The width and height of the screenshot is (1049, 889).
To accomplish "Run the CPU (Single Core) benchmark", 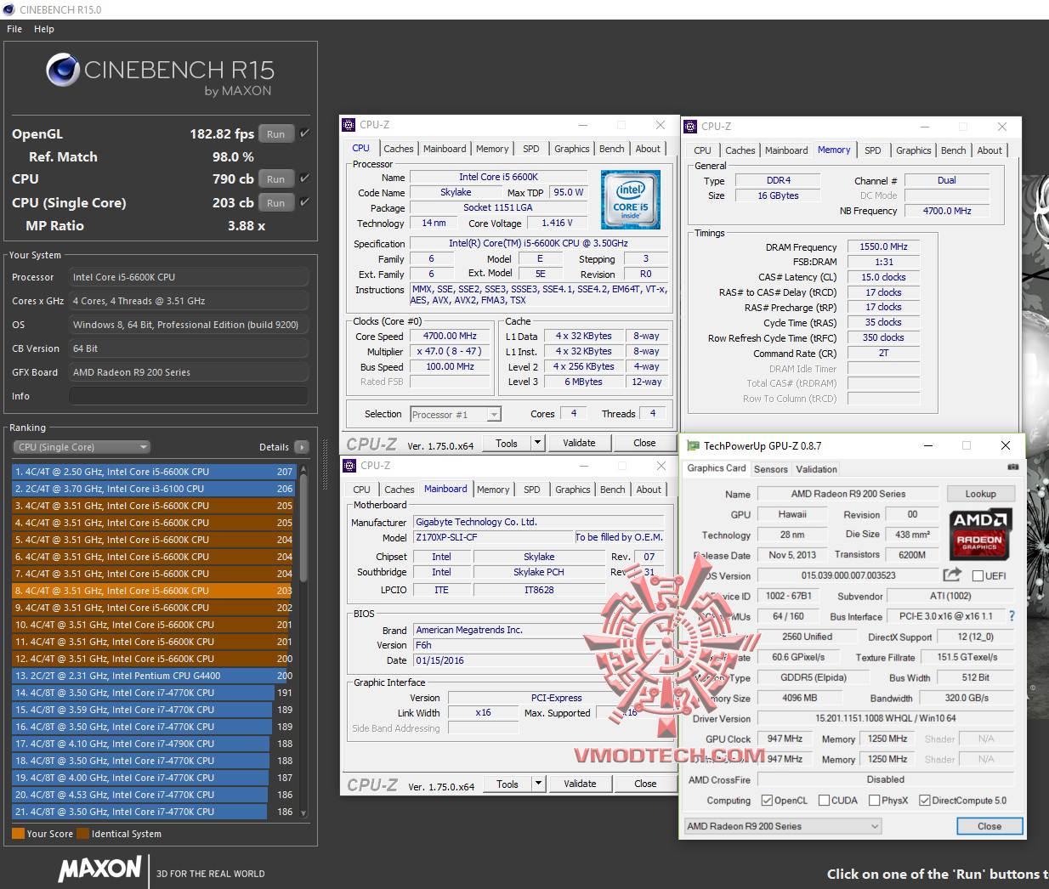I will click(x=276, y=202).
